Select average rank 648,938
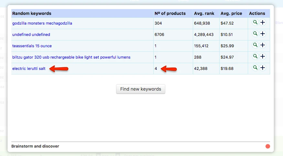 [202, 23]
